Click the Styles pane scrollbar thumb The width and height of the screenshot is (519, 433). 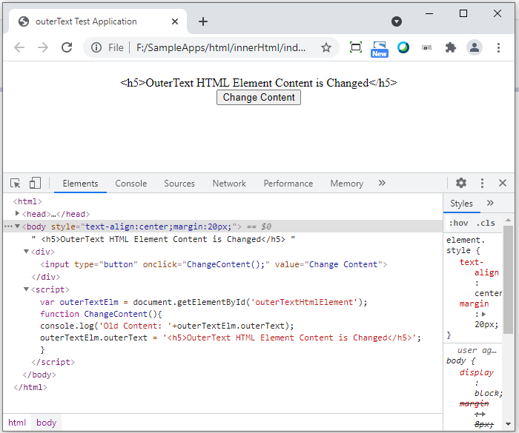point(508,280)
